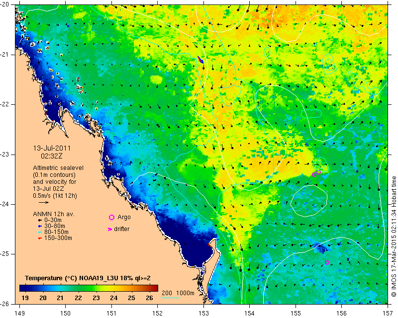398x318 pixels.
Task: Click the Temperature NOAA19_L3U colorbar title
Action: (x=88, y=278)
